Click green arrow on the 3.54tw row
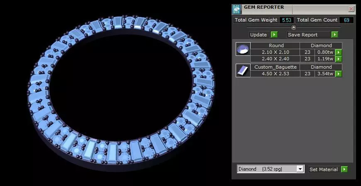The image size is (361, 186). [338, 74]
